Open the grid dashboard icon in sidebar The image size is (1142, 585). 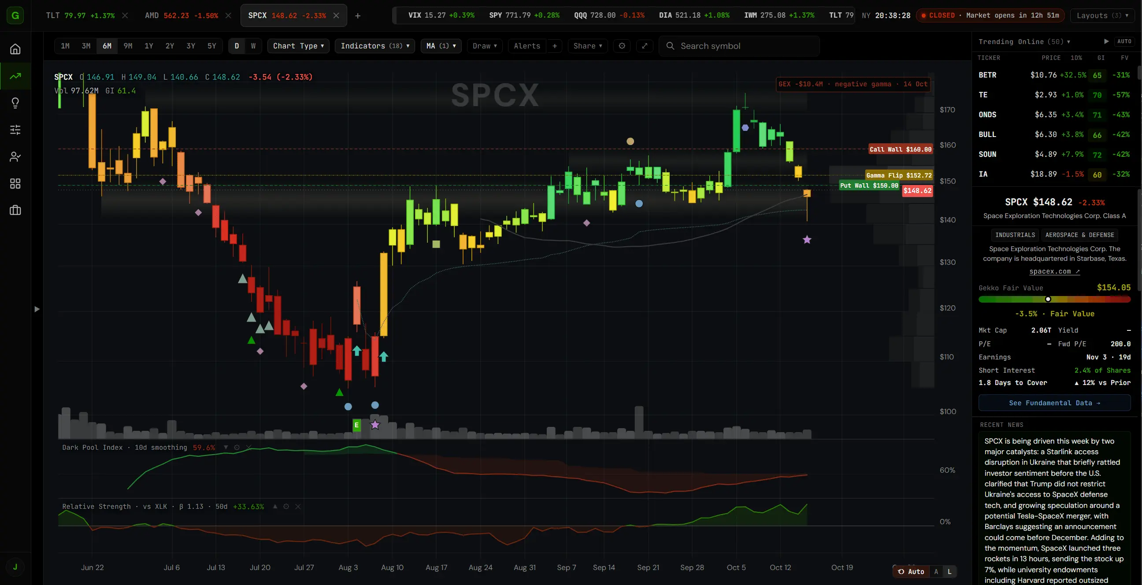[15, 184]
